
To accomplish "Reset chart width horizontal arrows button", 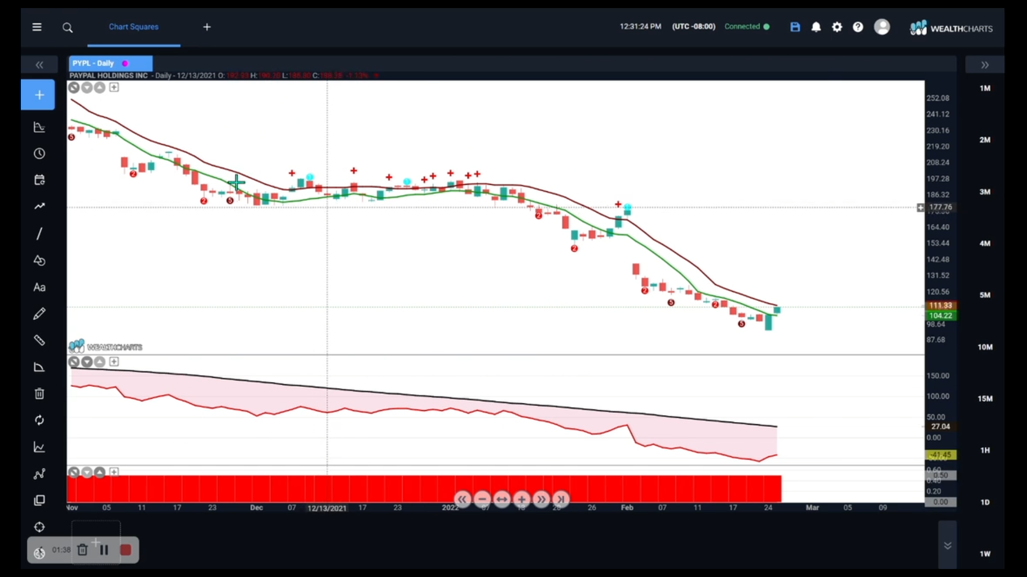I will (x=502, y=500).
